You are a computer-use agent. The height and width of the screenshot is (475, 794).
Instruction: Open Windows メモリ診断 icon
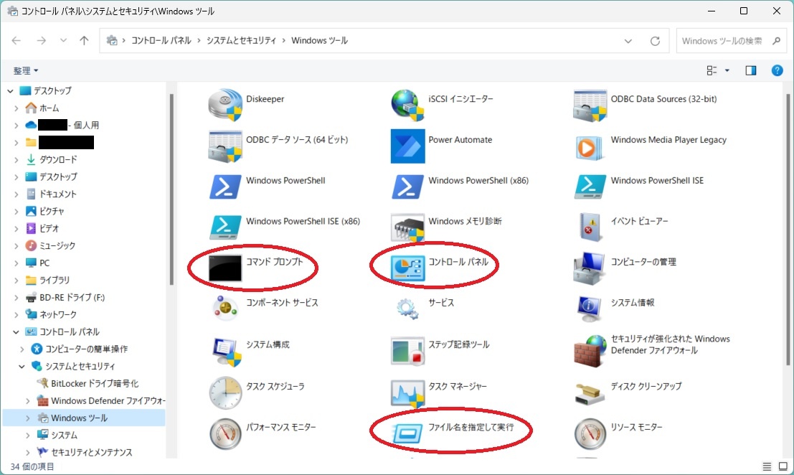[407, 227]
